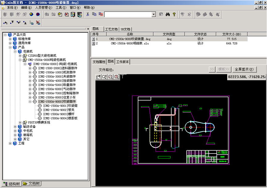
Task: Expand the 气动部件 tree node
Action: point(30,89)
